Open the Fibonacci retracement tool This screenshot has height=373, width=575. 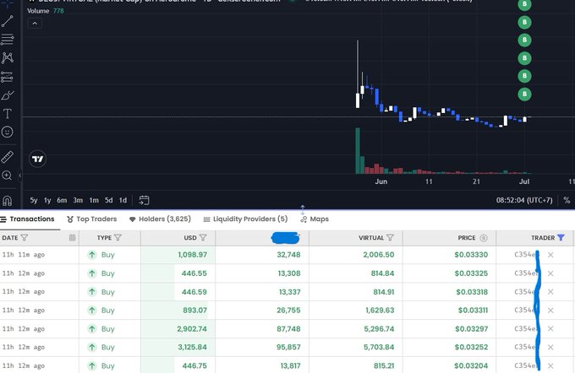coord(8,39)
